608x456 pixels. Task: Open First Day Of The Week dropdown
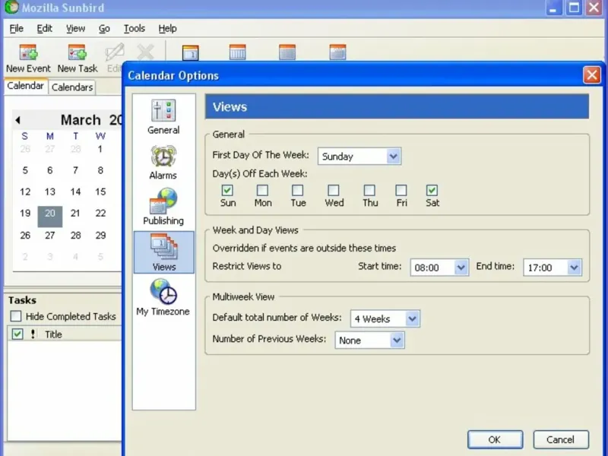[x=359, y=157]
